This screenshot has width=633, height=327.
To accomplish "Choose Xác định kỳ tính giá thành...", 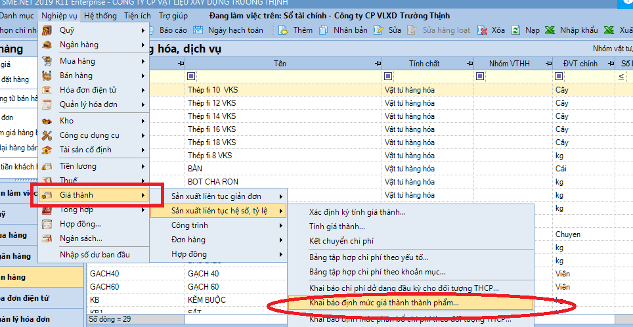I will [410, 212].
